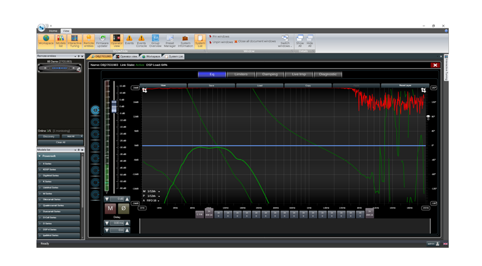The image size is (482, 266).
Task: Close the amplifier panel with red X
Action: click(435, 65)
